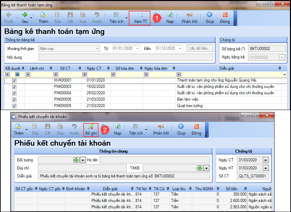
Task: Click Hoãn icon in Phiếu kết chuyển toolbar
Action: pyautogui.click(x=74, y=126)
